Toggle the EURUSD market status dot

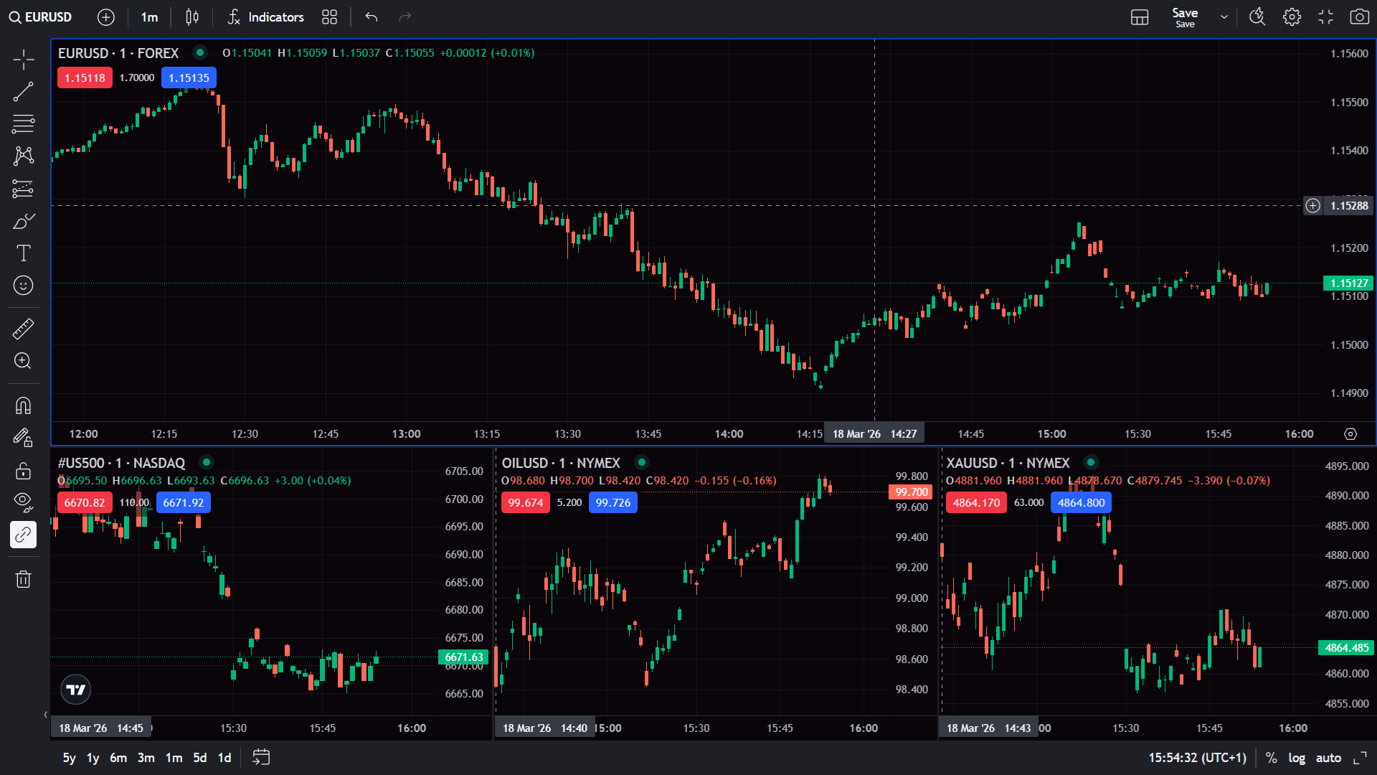(x=200, y=52)
